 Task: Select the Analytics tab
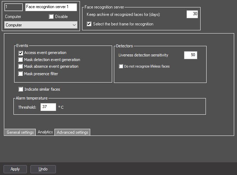tap(45, 132)
